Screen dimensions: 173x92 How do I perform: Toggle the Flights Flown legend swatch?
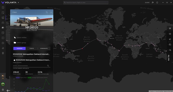pyautogui.click(x=18, y=78)
